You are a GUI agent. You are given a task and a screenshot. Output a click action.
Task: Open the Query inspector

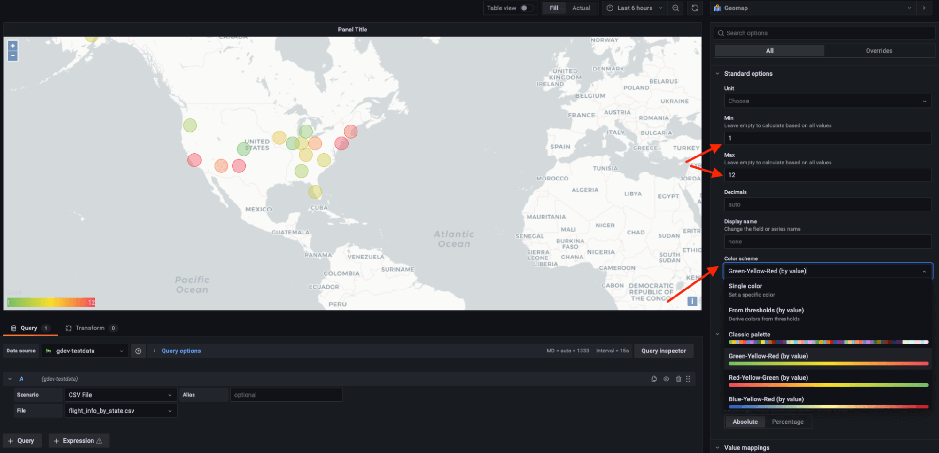click(663, 351)
